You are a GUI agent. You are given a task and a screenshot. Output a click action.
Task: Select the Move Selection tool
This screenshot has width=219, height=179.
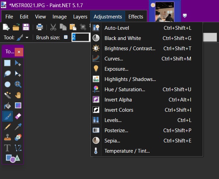(x=18, y=73)
